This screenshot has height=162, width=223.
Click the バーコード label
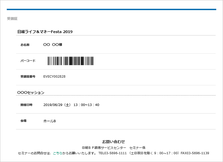pyautogui.click(x=28, y=61)
